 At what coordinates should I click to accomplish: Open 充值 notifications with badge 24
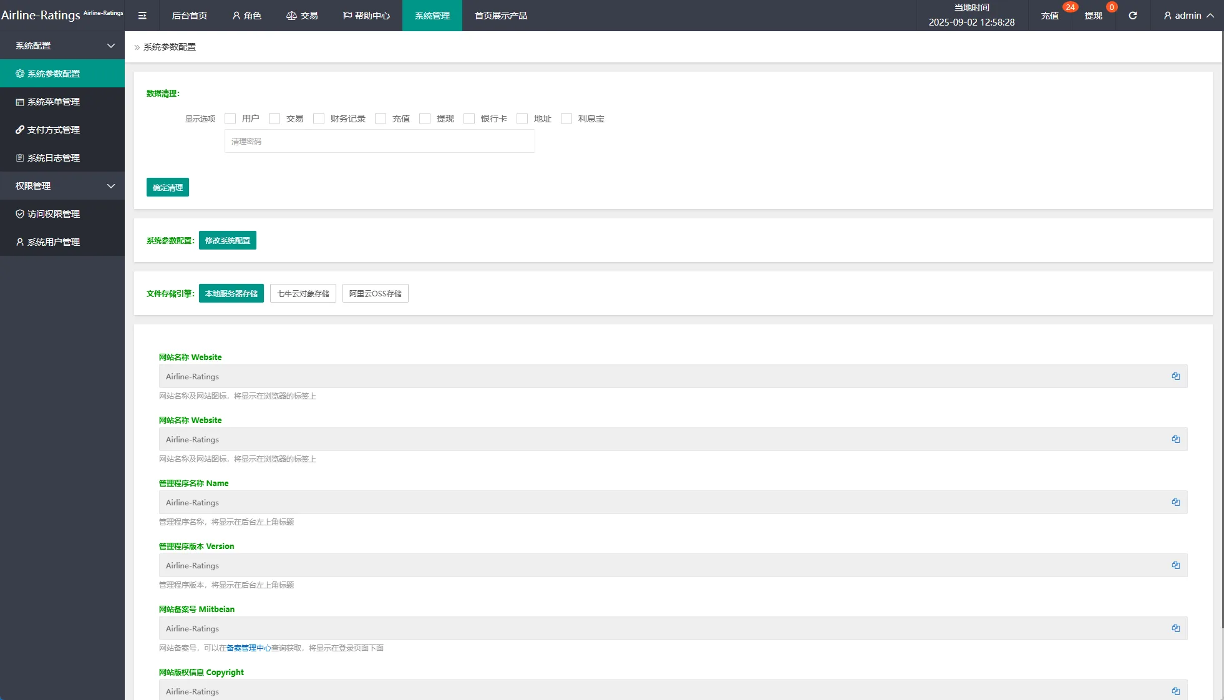[x=1050, y=16]
